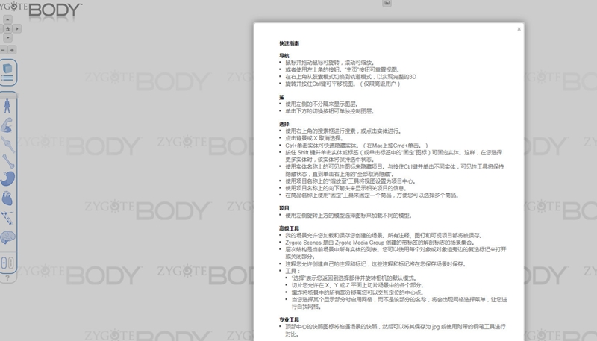This screenshot has width=597, height=341.
Task: Toggle the skeletal system bone layer
Action: click(x=8, y=162)
